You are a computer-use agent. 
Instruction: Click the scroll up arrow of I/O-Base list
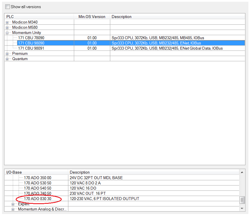coord(242,172)
